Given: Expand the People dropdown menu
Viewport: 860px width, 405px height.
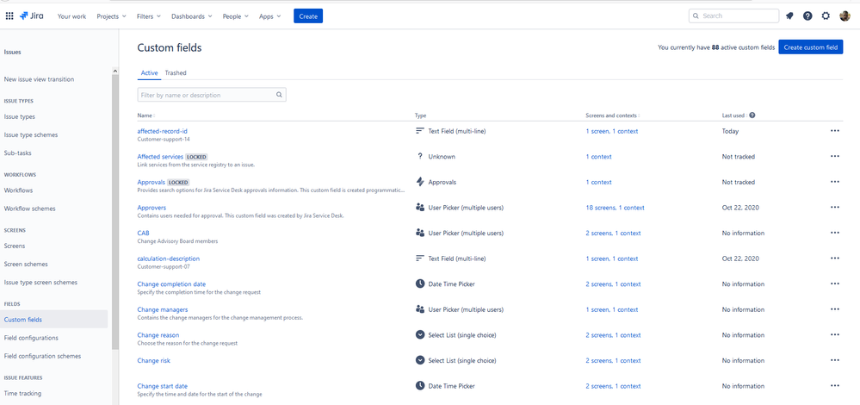Looking at the screenshot, I should click(235, 16).
